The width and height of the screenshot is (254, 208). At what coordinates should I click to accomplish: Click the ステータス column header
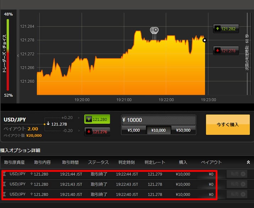(98, 162)
